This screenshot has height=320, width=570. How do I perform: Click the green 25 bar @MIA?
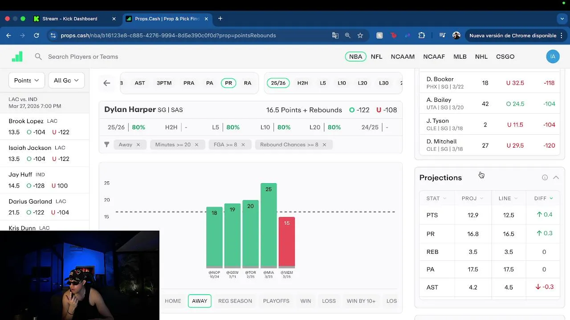[269, 226]
